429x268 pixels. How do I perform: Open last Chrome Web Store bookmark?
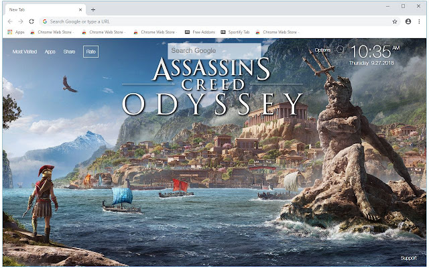(277, 32)
